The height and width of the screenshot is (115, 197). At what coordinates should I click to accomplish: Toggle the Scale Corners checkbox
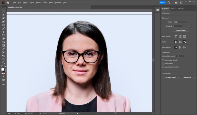tap(163, 63)
